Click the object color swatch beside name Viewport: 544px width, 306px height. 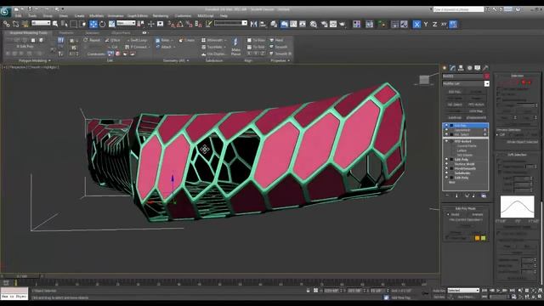coord(487,76)
